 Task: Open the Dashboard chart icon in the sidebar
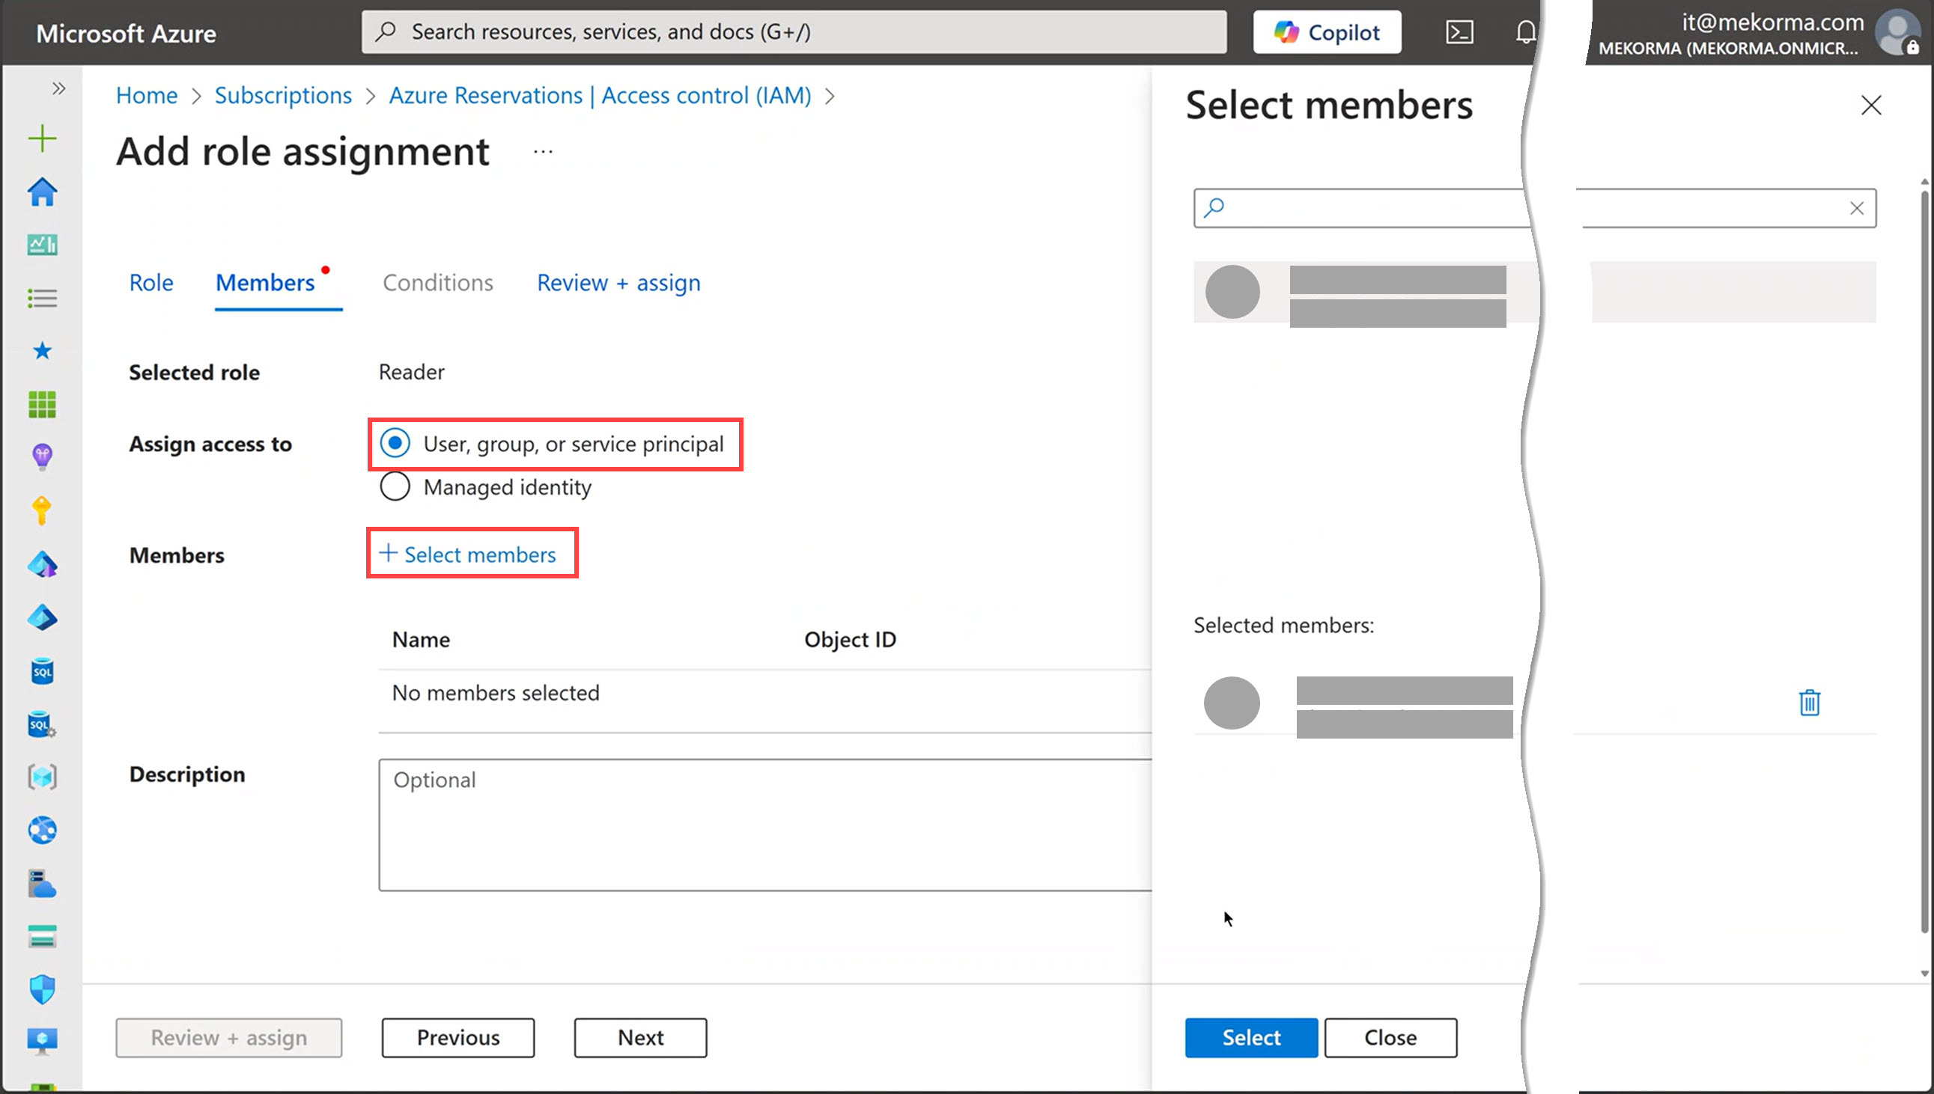pyautogui.click(x=42, y=245)
